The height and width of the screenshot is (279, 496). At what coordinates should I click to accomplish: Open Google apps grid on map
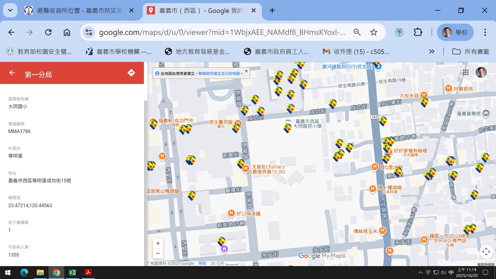point(466,72)
